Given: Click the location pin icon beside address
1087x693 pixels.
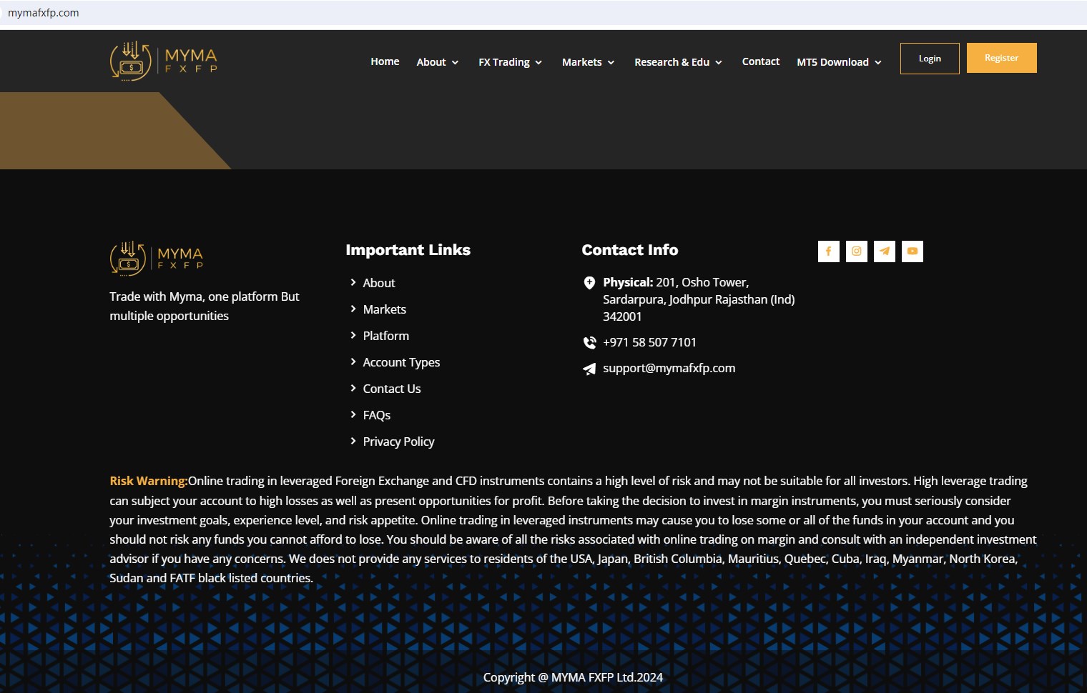Looking at the screenshot, I should coord(589,283).
